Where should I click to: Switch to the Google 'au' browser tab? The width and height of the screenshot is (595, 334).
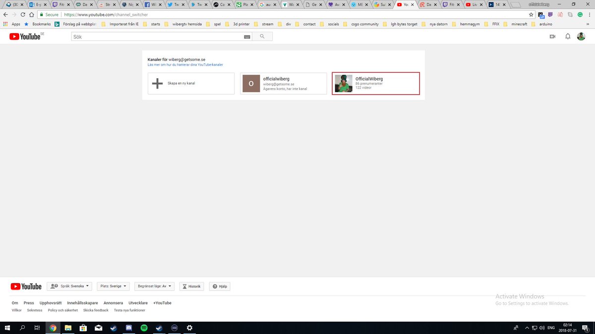[x=267, y=4]
